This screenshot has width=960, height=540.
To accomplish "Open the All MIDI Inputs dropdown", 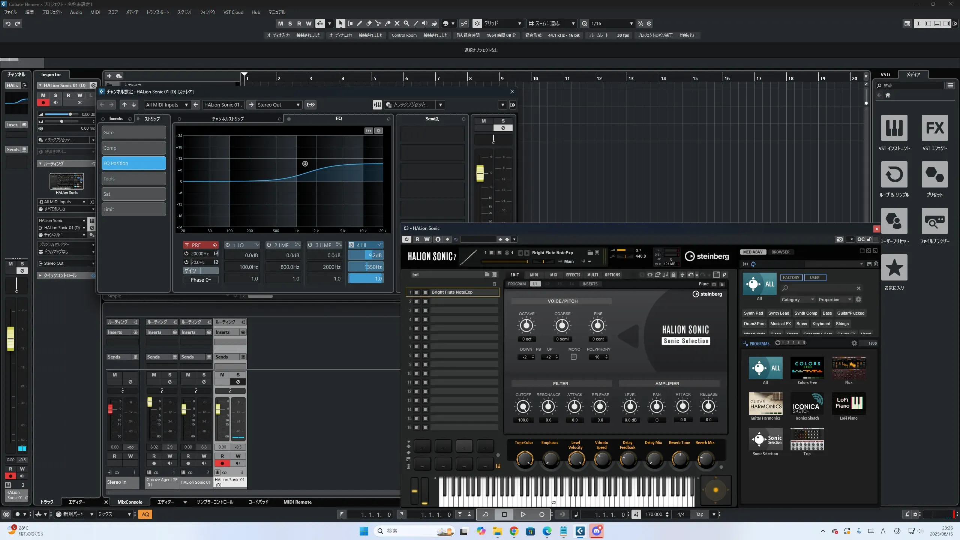I will coord(166,105).
